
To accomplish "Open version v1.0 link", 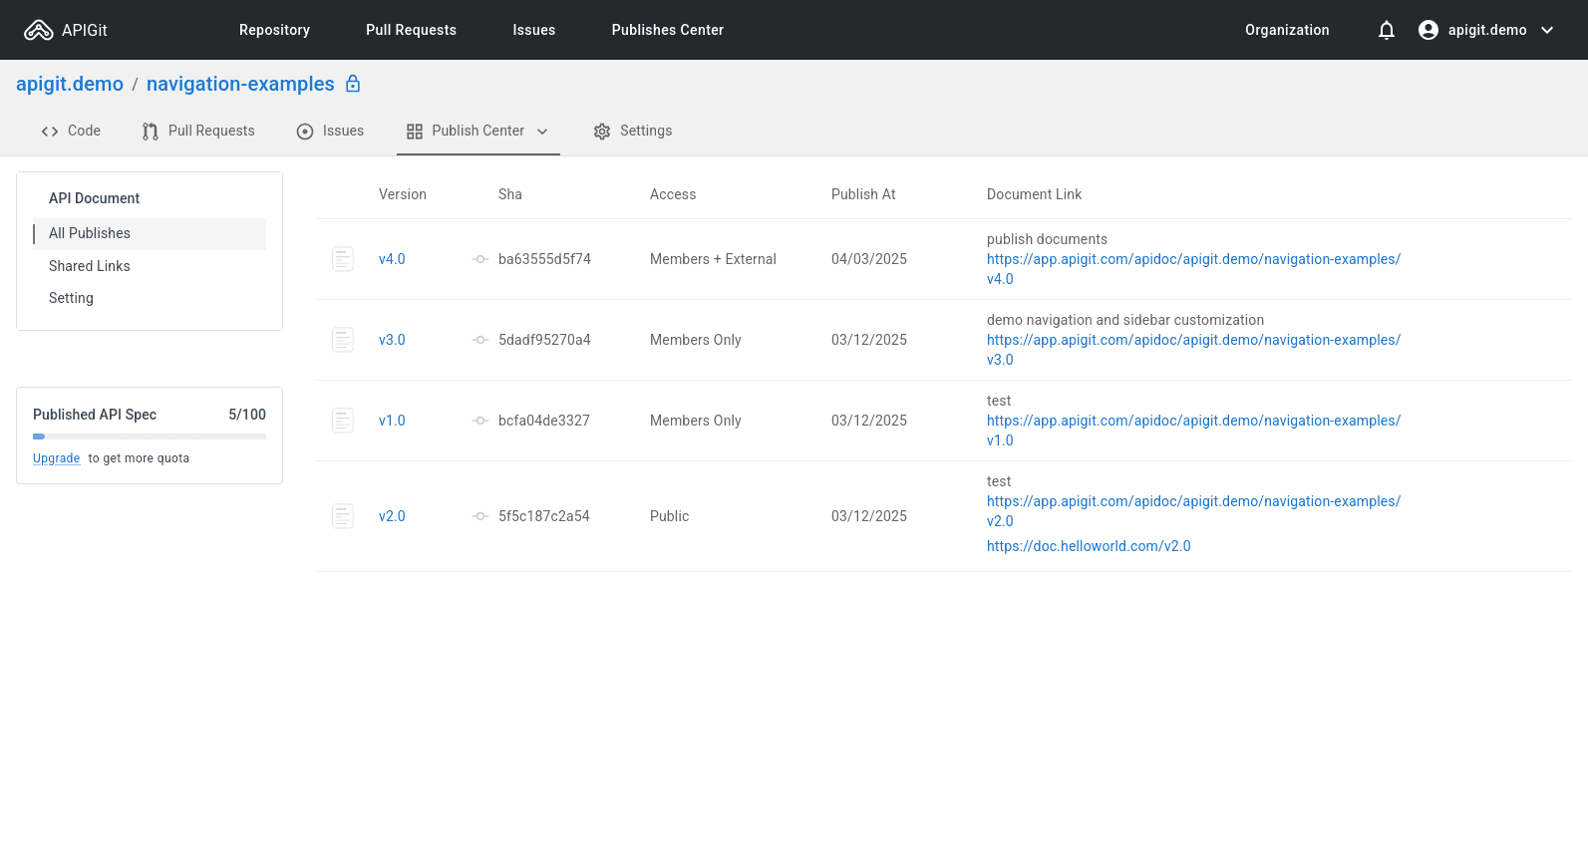I will coord(392,421).
